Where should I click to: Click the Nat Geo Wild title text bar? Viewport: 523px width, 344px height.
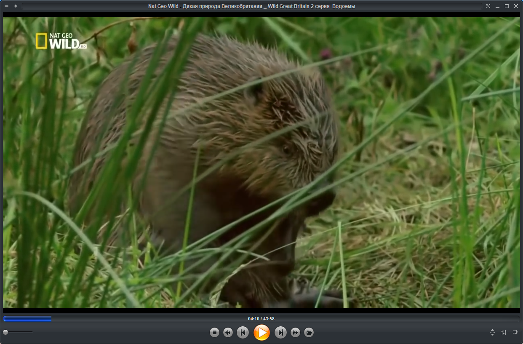pyautogui.click(x=252, y=6)
